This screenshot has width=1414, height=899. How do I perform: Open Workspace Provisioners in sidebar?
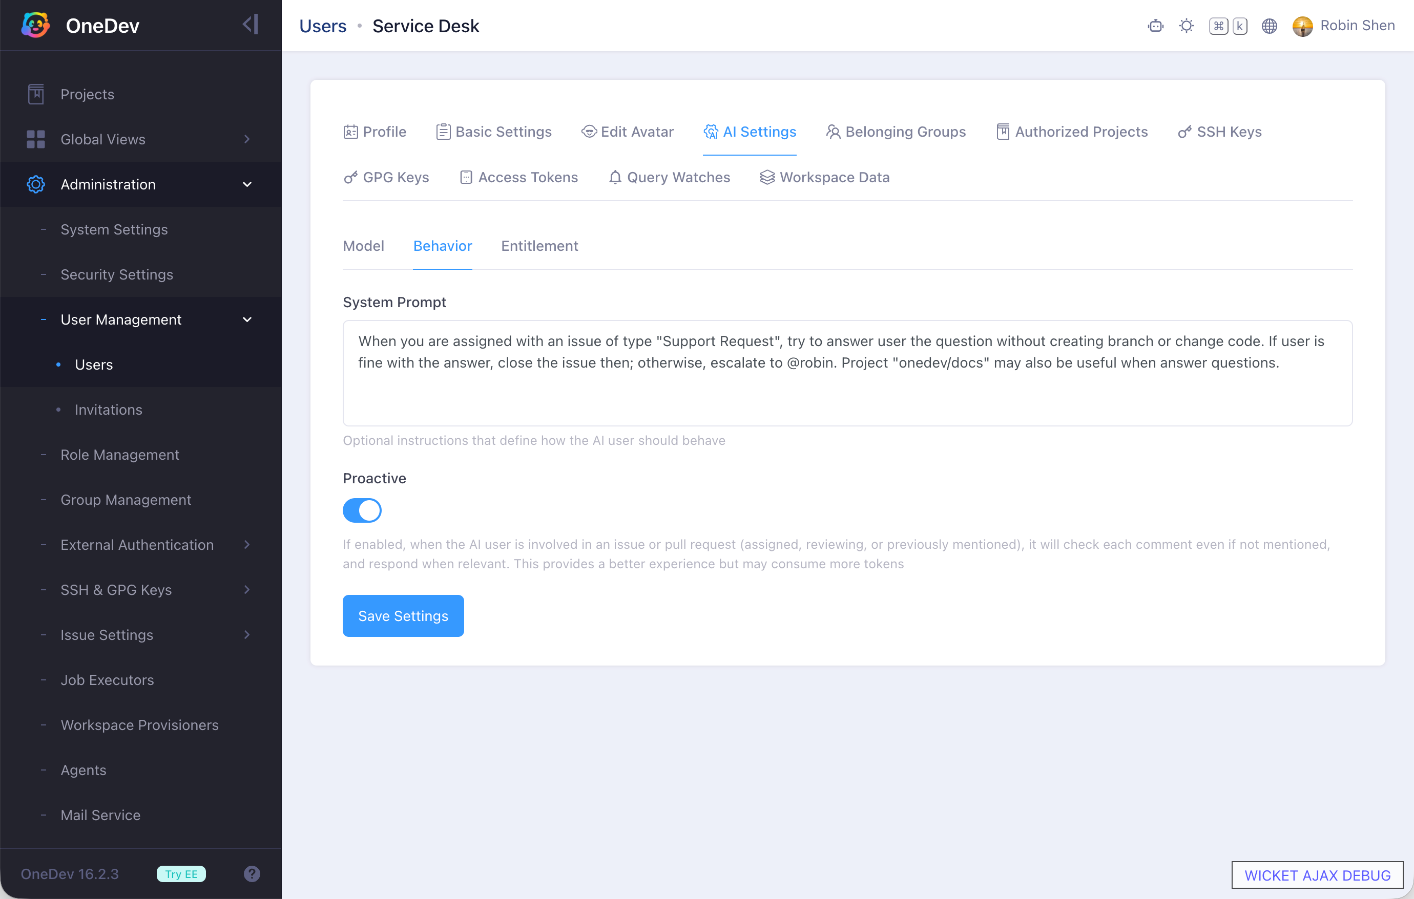tap(140, 725)
